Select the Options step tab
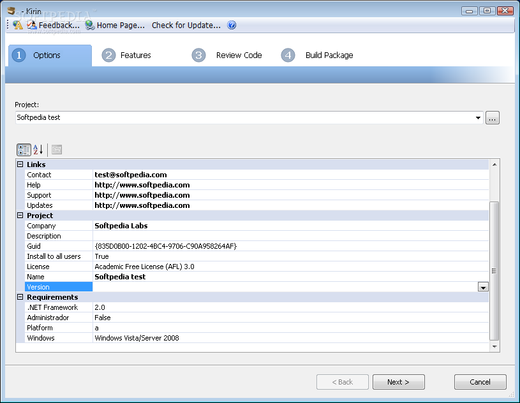This screenshot has width=520, height=403. 50,55
